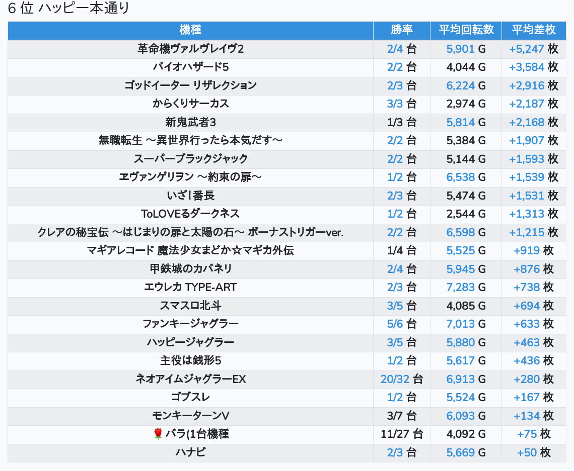Click the 20/32 win rate value

[395, 379]
